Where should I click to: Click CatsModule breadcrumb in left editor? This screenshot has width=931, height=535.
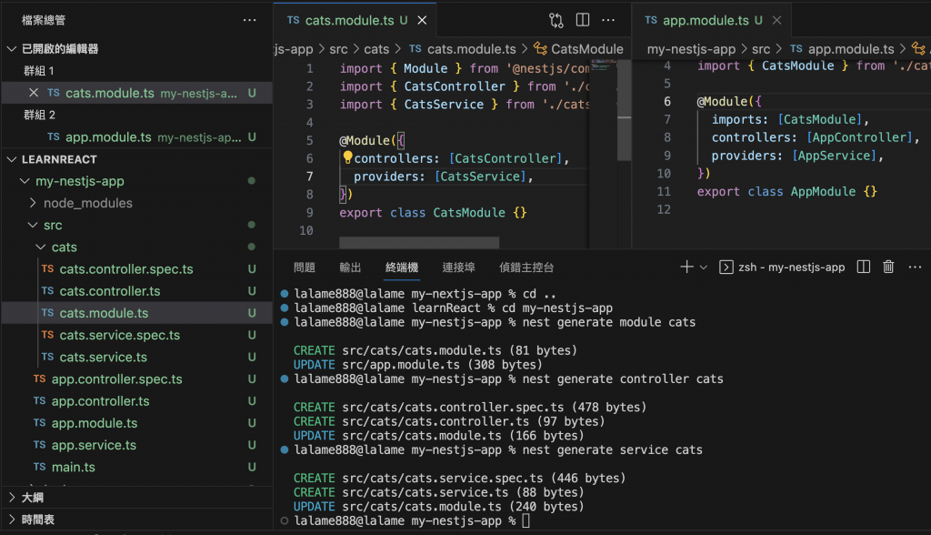pos(579,49)
